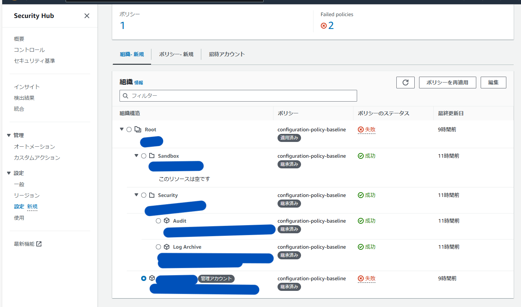
Task: Click the 組織構造 column header
Action: pos(130,113)
